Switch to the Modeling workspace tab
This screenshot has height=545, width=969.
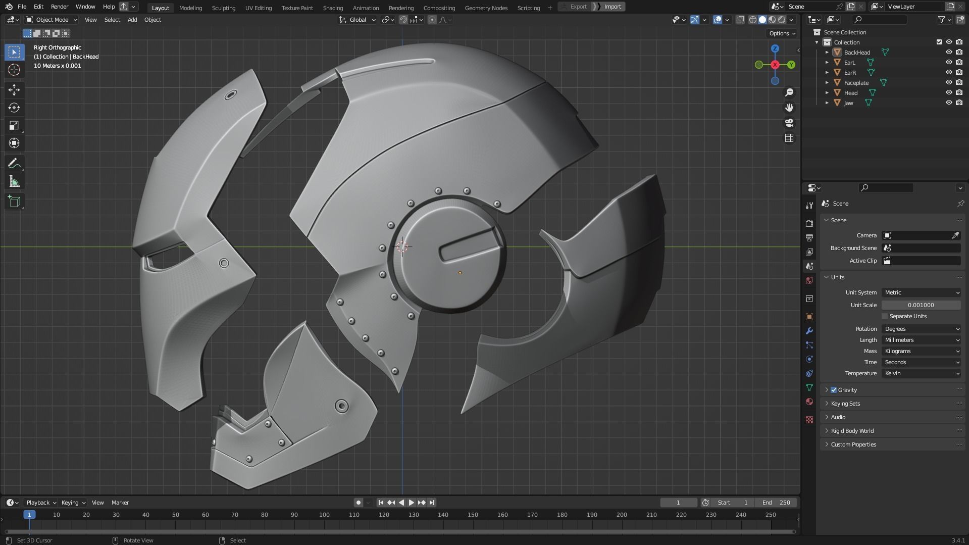(x=190, y=8)
